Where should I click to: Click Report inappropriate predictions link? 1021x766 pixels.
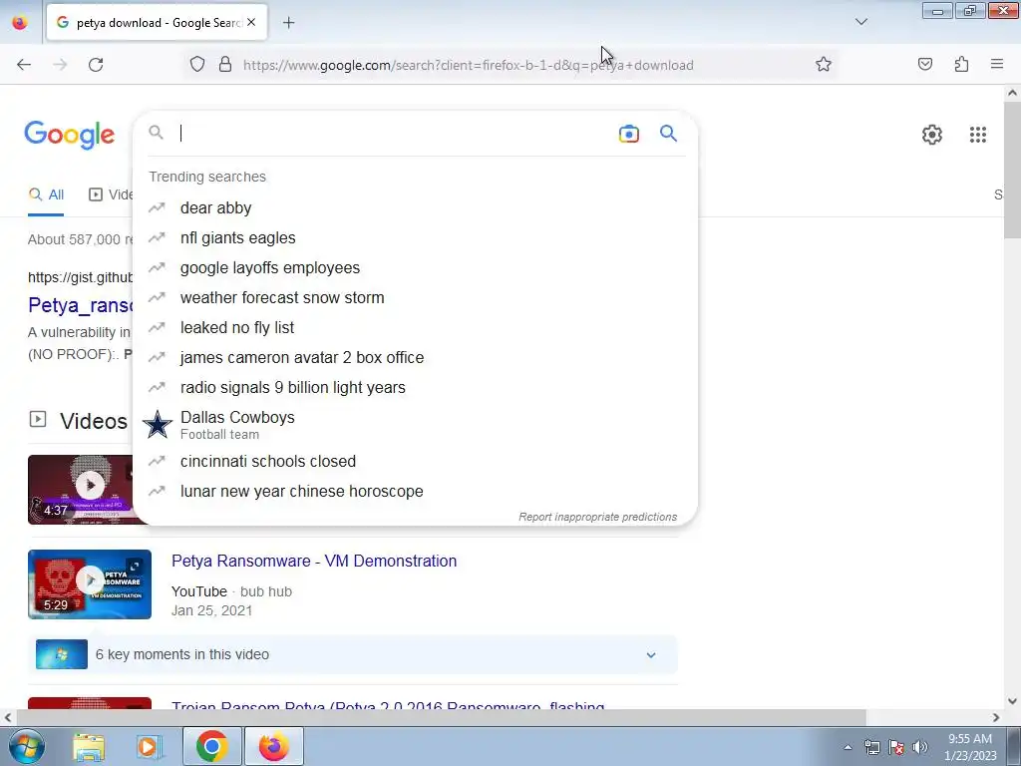pos(598,518)
